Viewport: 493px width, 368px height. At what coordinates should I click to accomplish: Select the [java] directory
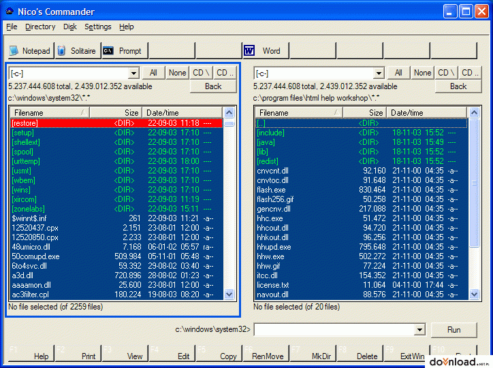[362, 142]
